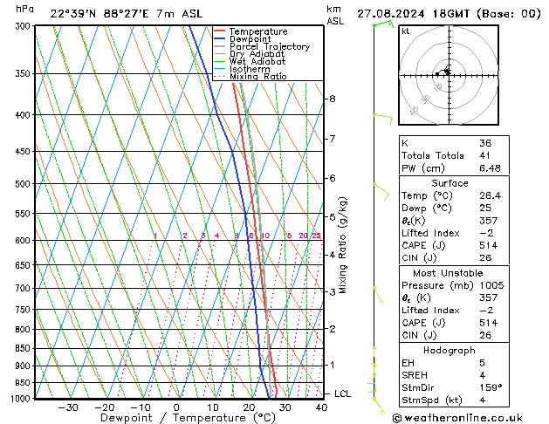Click the 'Parcel Trajectory' legend entry
The image size is (549, 424).
click(x=270, y=46)
